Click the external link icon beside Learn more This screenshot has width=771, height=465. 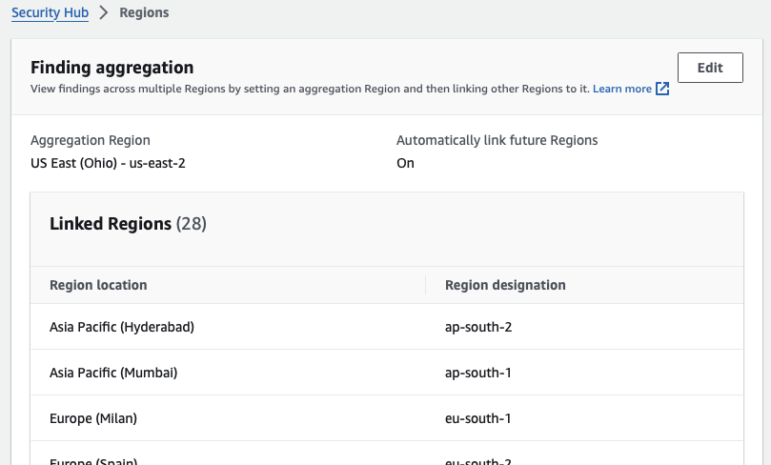(x=662, y=89)
